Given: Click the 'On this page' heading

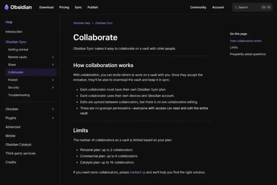Looking at the screenshot, I should coord(239,34).
